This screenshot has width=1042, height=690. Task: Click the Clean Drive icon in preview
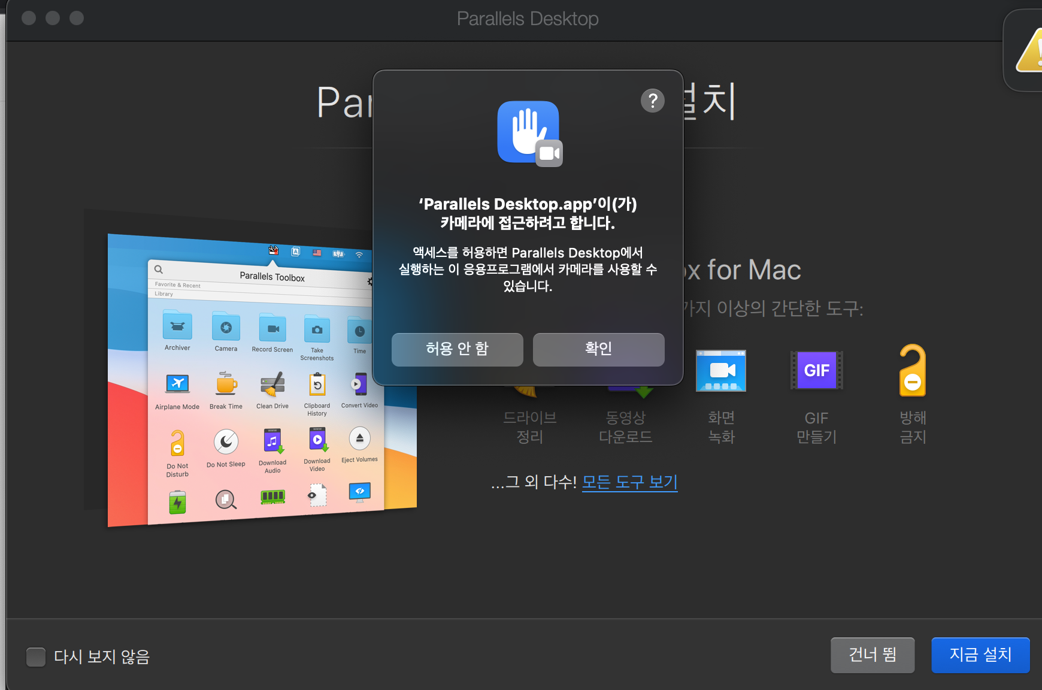pyautogui.click(x=272, y=385)
